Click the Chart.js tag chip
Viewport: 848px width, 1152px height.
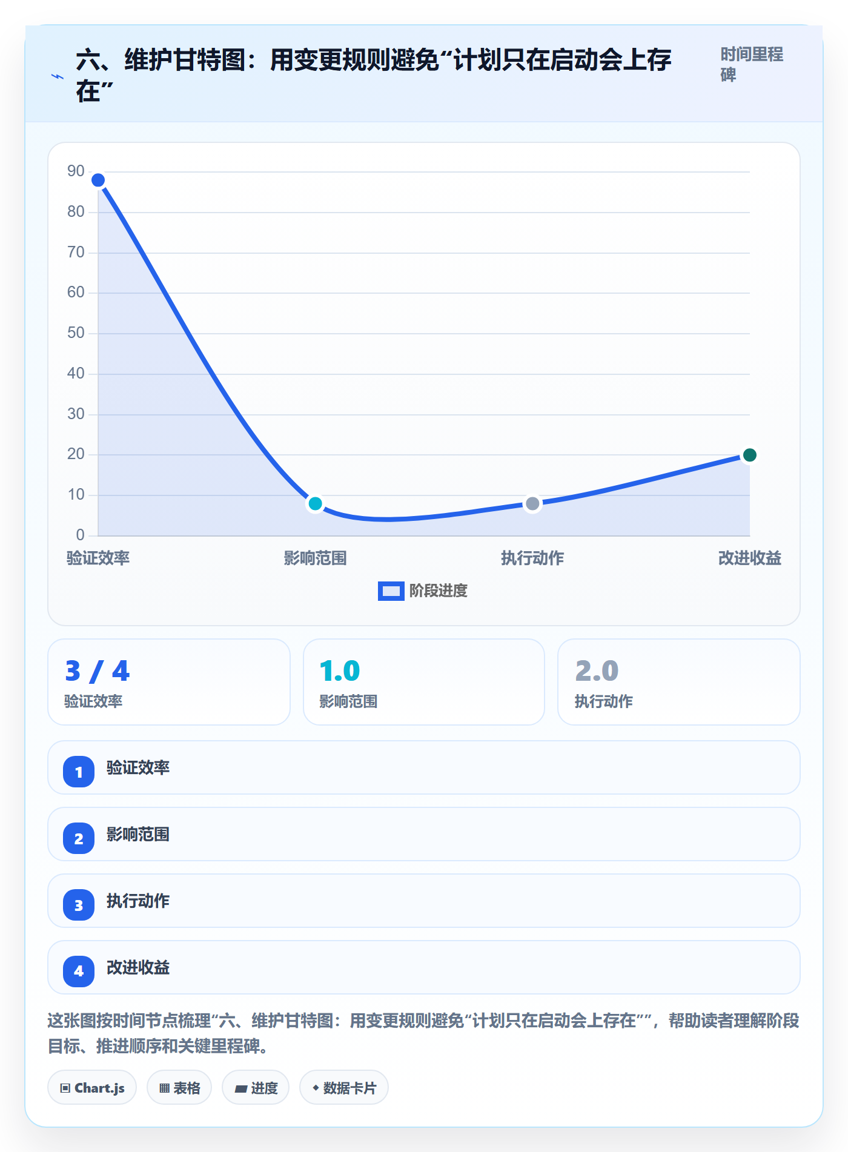[x=92, y=1088]
